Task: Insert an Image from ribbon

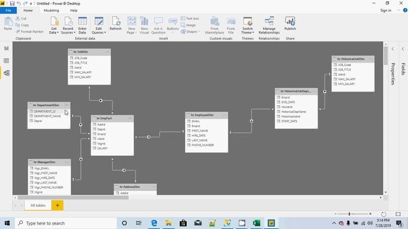Action: 188,25
